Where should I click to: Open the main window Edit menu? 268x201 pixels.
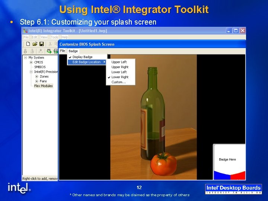click(x=34, y=37)
